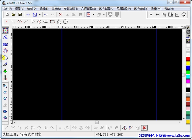Image resolution: width=192 pixels, height=139 pixels.
Task: Activate the selection tool in left sidebar
Action: click(x=5, y=30)
